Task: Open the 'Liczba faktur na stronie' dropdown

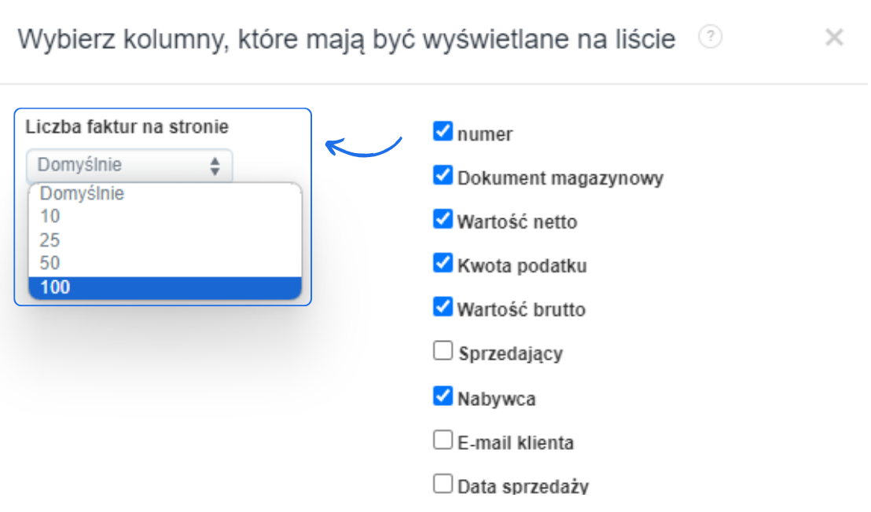Action: (x=128, y=166)
